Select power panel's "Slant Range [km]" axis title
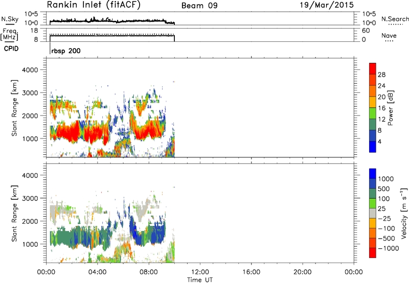Image resolution: width=409 pixels, height=283 pixels. [x=14, y=108]
